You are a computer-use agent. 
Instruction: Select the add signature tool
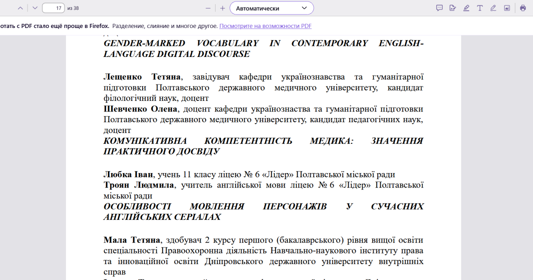click(453, 8)
